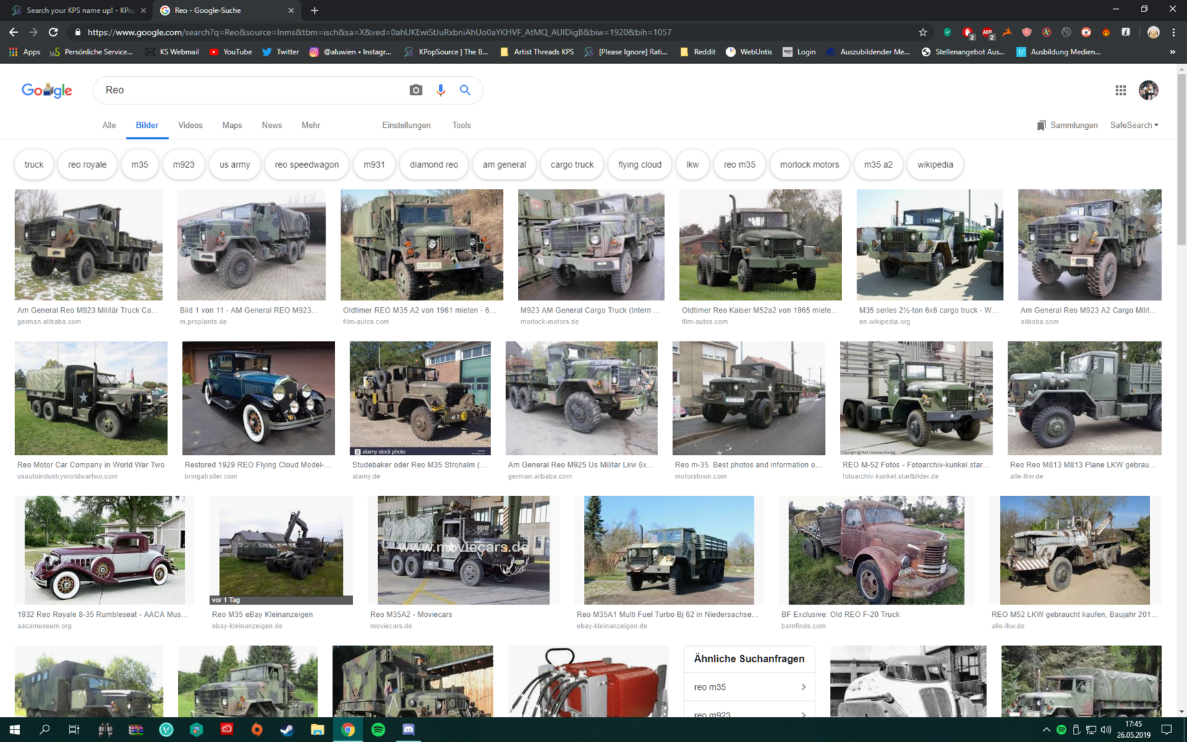1187x742 pixels.
Task: Select the Bilder tab
Action: [x=147, y=125]
